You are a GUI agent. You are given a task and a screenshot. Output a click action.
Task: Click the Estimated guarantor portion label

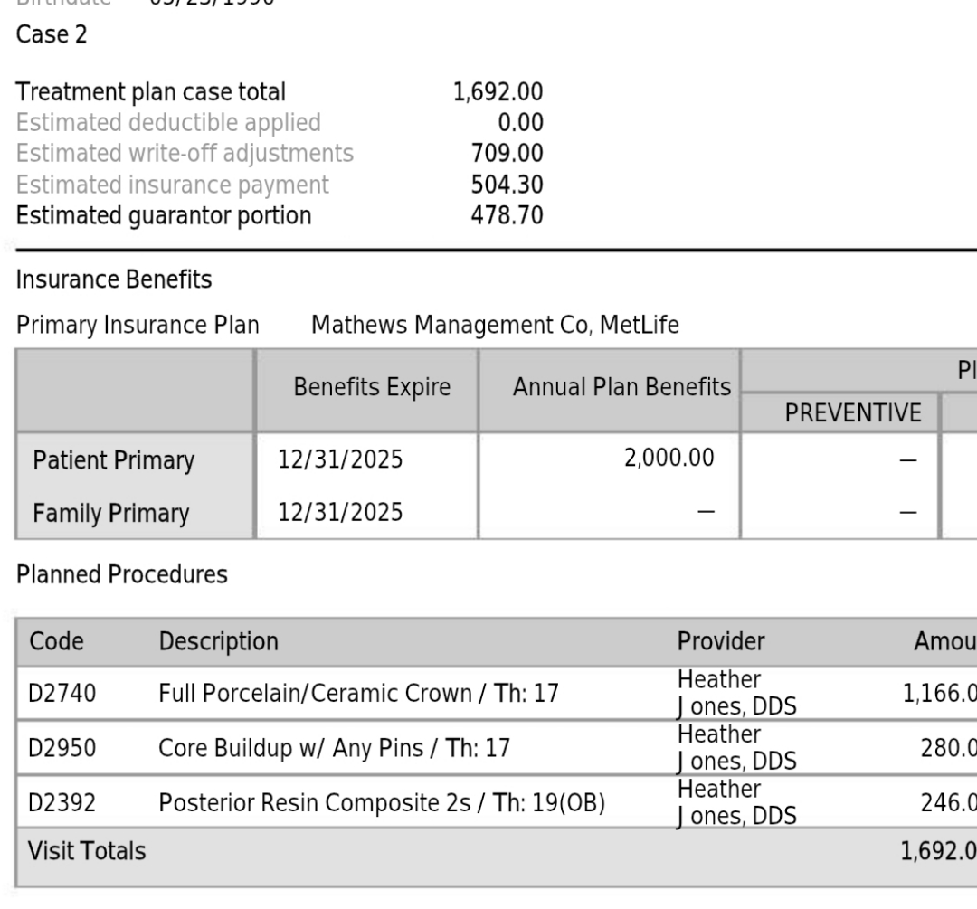click(164, 216)
